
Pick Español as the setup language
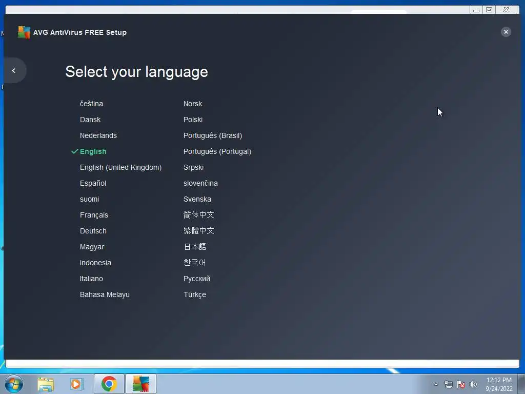click(93, 183)
